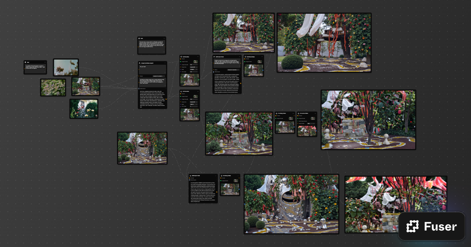Select the sky and plants photo thumbnail
Viewport: 471px width, 247px height.
coord(66,67)
